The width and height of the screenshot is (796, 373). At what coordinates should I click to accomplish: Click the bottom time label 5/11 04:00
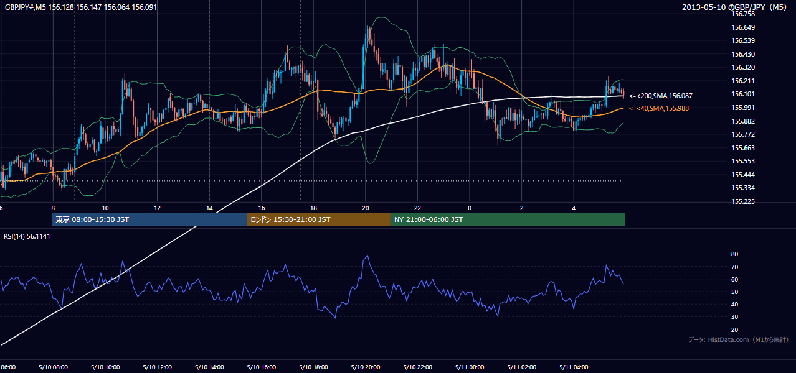pyautogui.click(x=573, y=367)
